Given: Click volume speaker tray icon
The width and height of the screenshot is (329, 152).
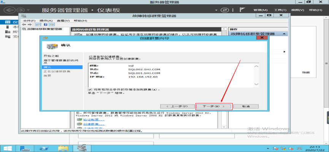Looking at the screenshot, I should (x=291, y=149).
